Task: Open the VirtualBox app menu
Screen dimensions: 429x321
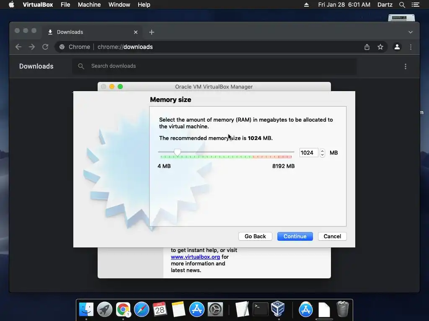Action: (38, 5)
